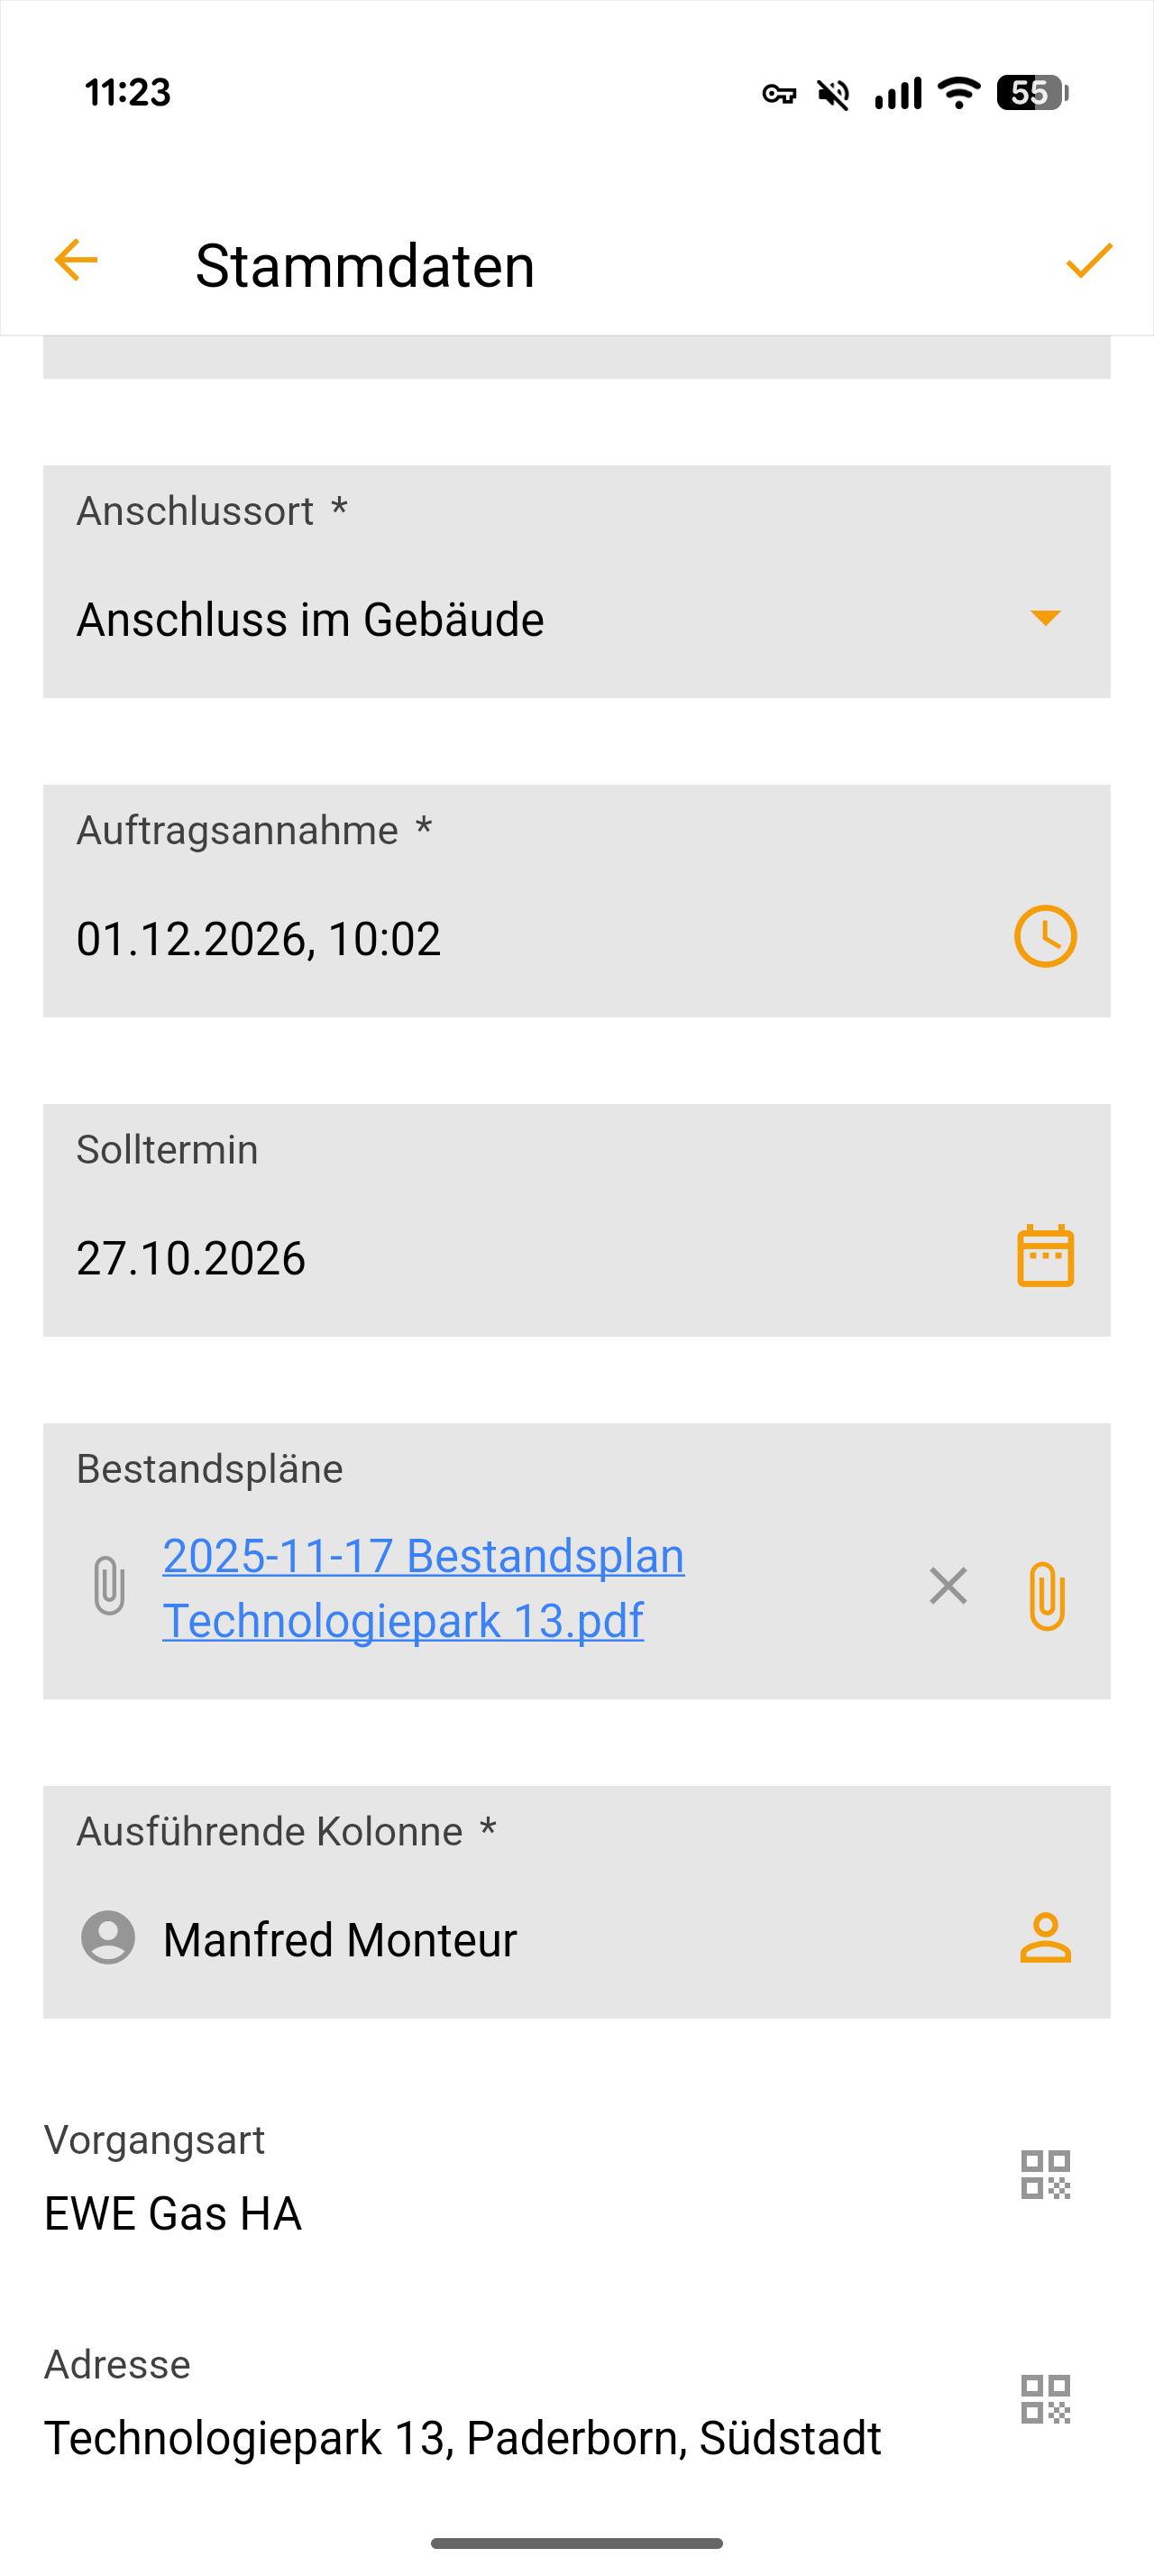
Task: Remove the Bestandsplan PDF attachment
Action: click(948, 1586)
